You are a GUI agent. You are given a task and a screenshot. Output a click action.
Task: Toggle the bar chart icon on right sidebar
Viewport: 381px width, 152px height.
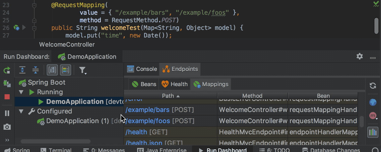[x=373, y=132]
